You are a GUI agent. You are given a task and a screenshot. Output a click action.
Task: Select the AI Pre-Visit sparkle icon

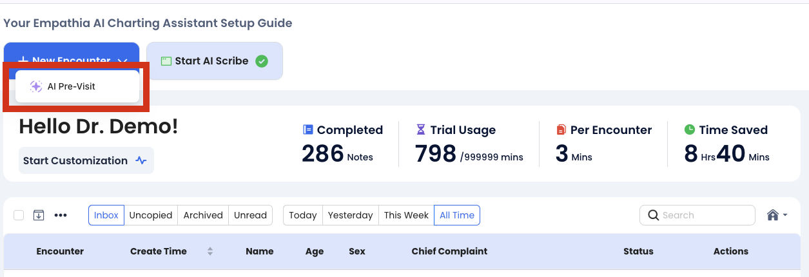36,86
